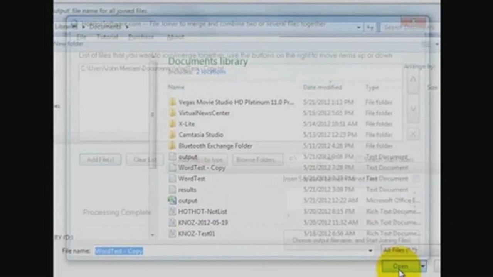This screenshot has width=493, height=277.
Task: Click the refresh icon beside the address bar
Action: (x=370, y=27)
